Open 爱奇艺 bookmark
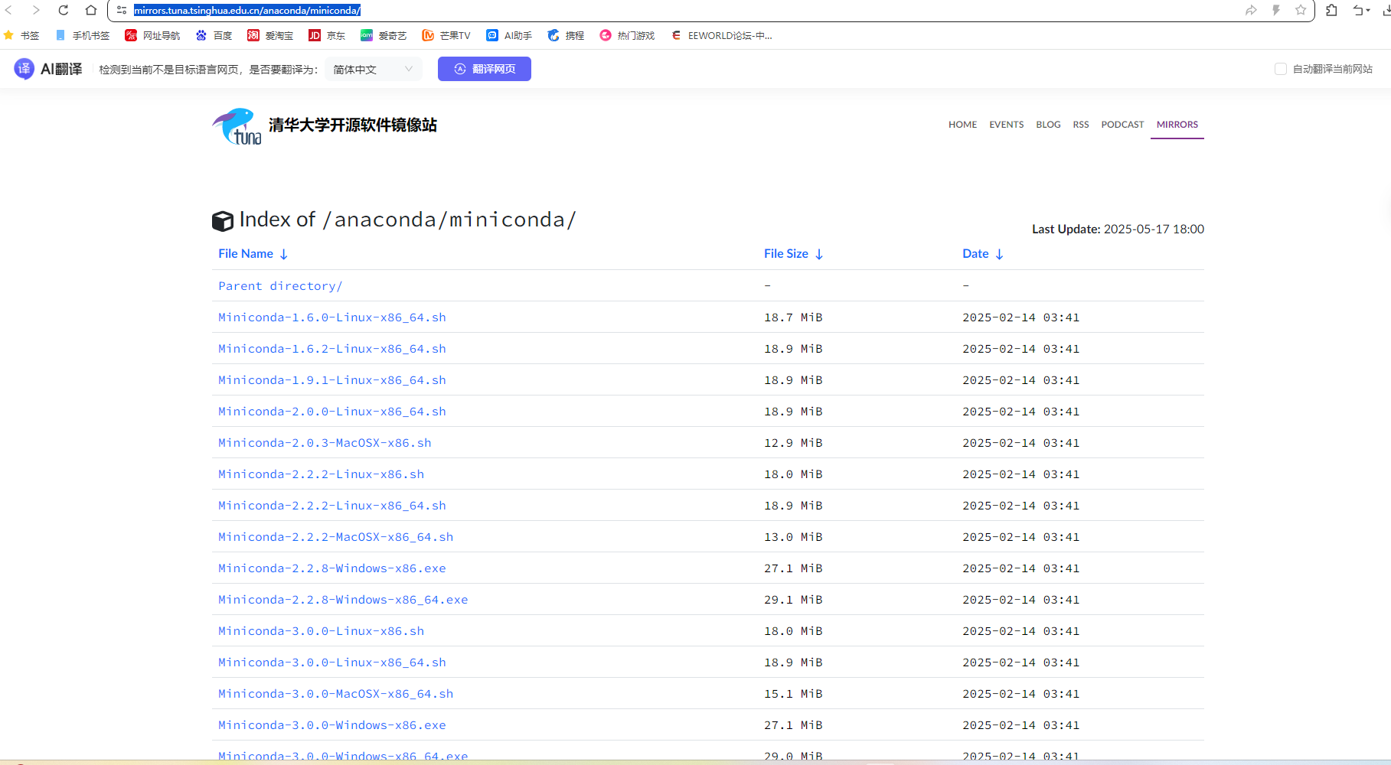The width and height of the screenshot is (1391, 765). tap(384, 35)
